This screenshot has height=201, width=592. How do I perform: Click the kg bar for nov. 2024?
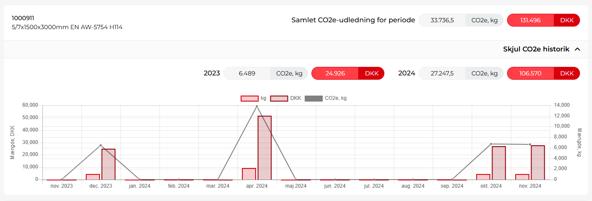pos(522,177)
